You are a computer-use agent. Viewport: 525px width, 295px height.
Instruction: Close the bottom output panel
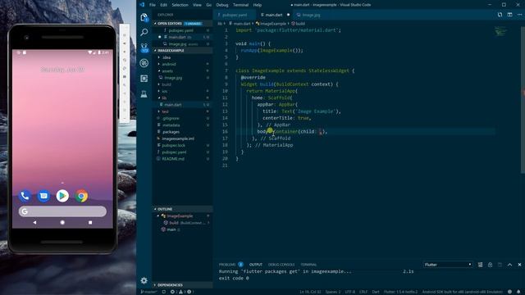[x=519, y=265]
